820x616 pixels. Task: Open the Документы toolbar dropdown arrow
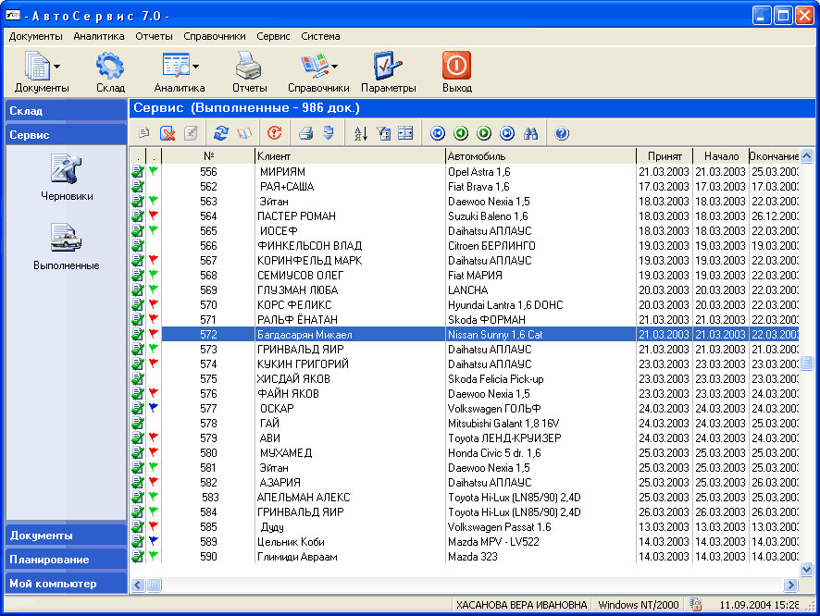(x=57, y=67)
